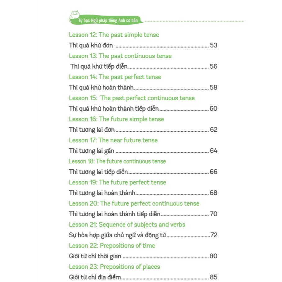This screenshot has width=282, height=282.
Task: Go to Lesson 14: The past perfect tense
Action: coord(115,77)
